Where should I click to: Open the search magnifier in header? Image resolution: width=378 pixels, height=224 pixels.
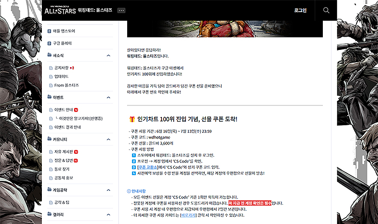[326, 10]
